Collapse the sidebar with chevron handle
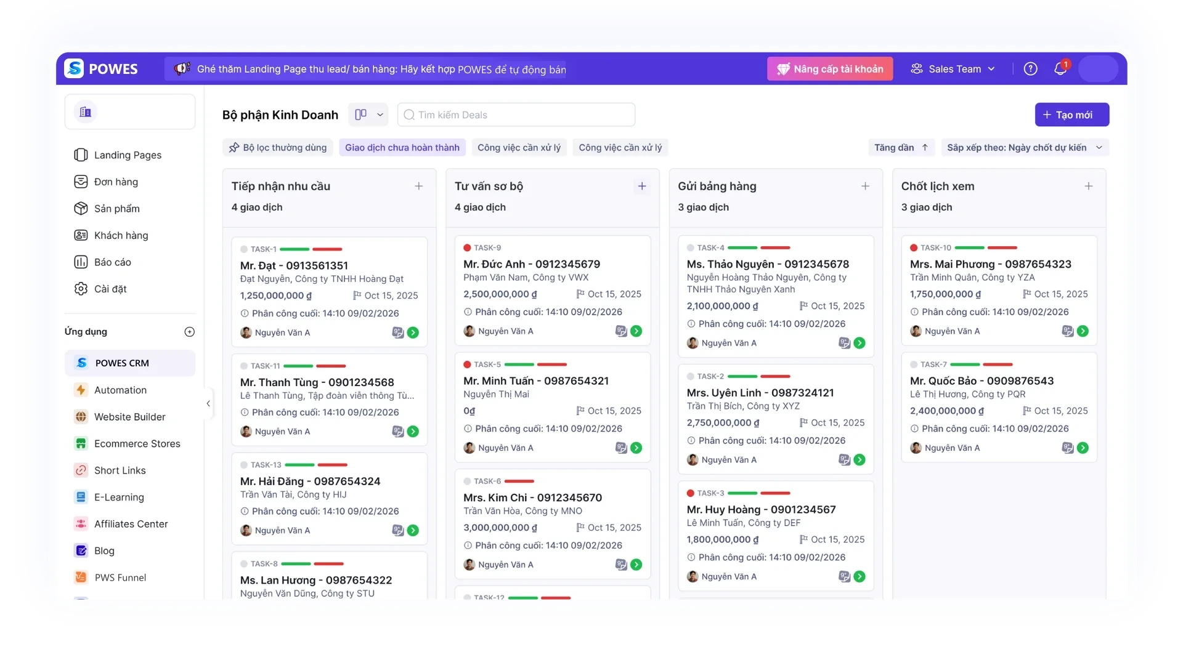1183x652 pixels. pos(208,404)
